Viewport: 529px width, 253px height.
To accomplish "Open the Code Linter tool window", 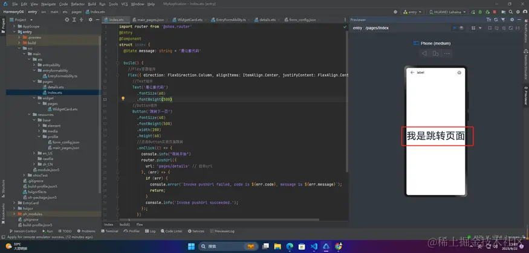I will coord(172,231).
